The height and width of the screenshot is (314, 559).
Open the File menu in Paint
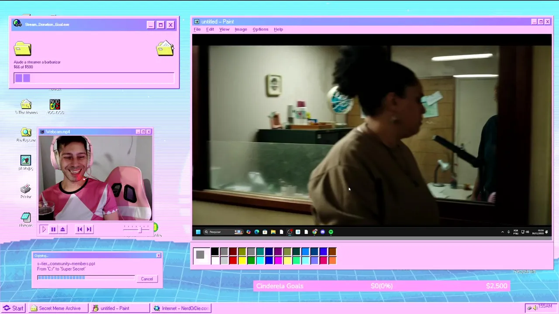(197, 29)
